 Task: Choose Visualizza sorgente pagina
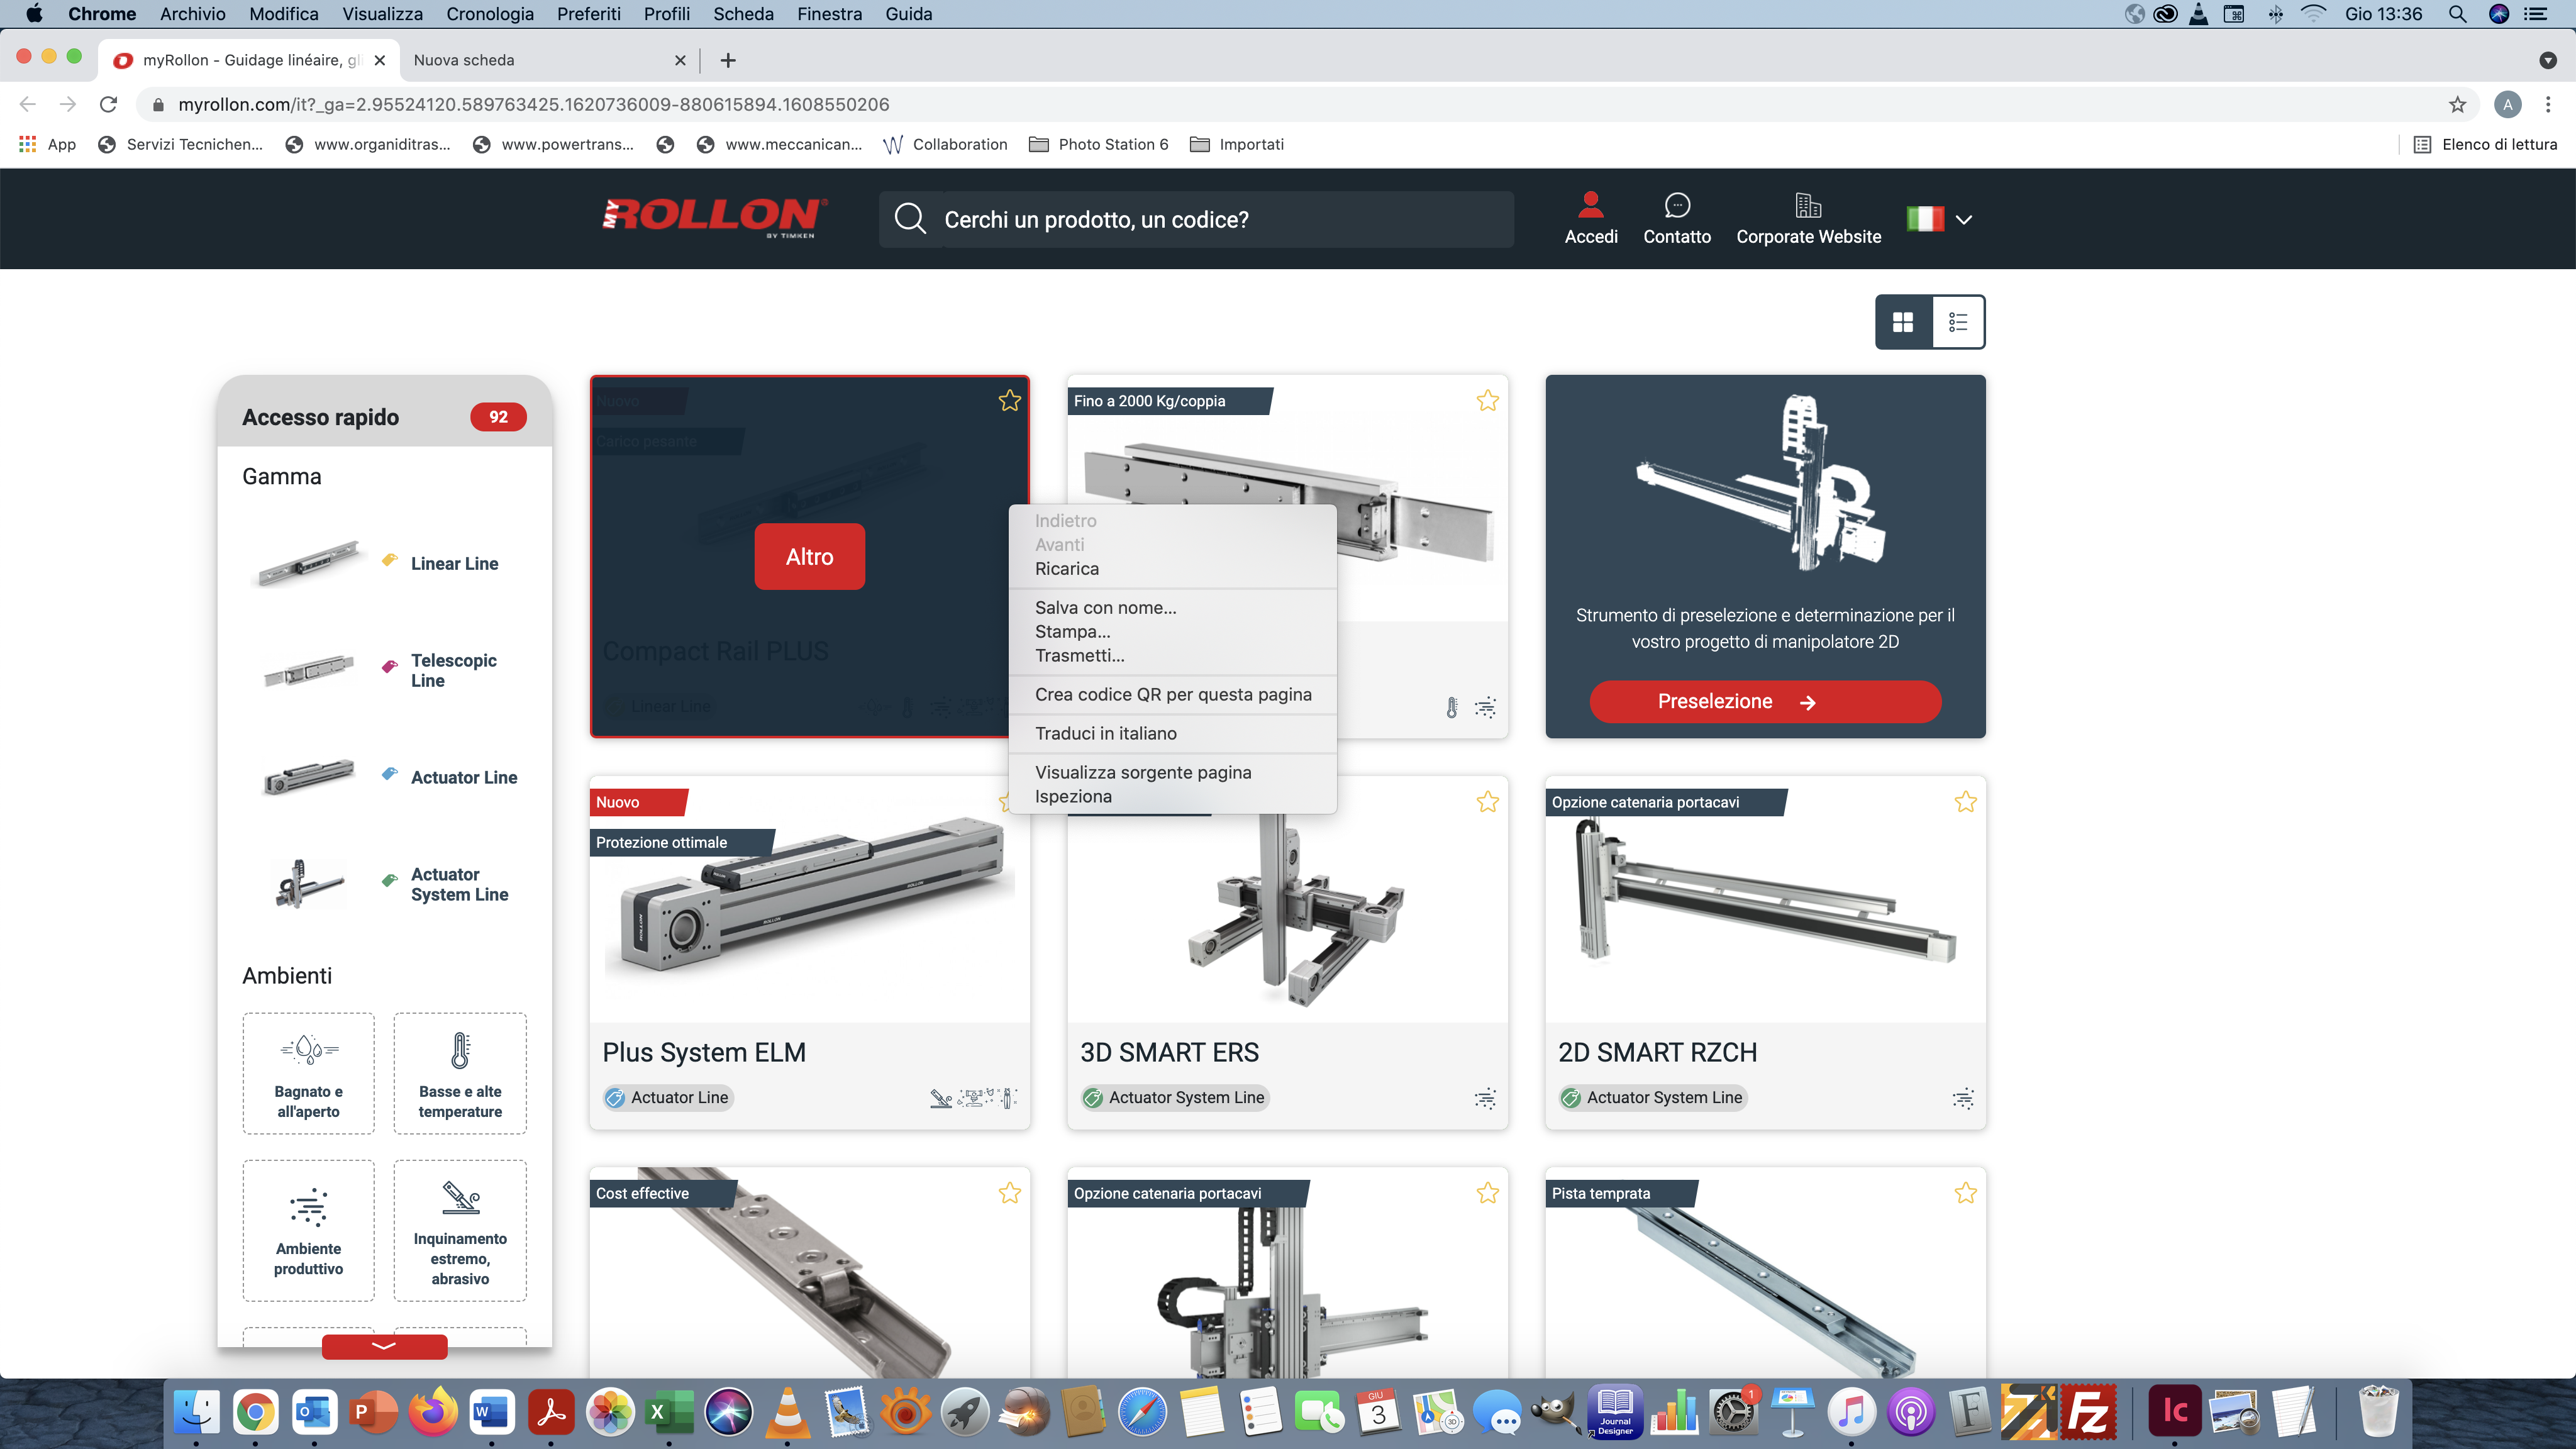coord(1142,772)
